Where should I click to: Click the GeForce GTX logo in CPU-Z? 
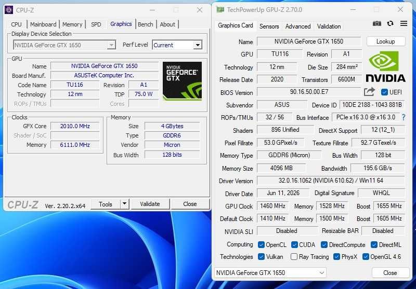[183, 81]
